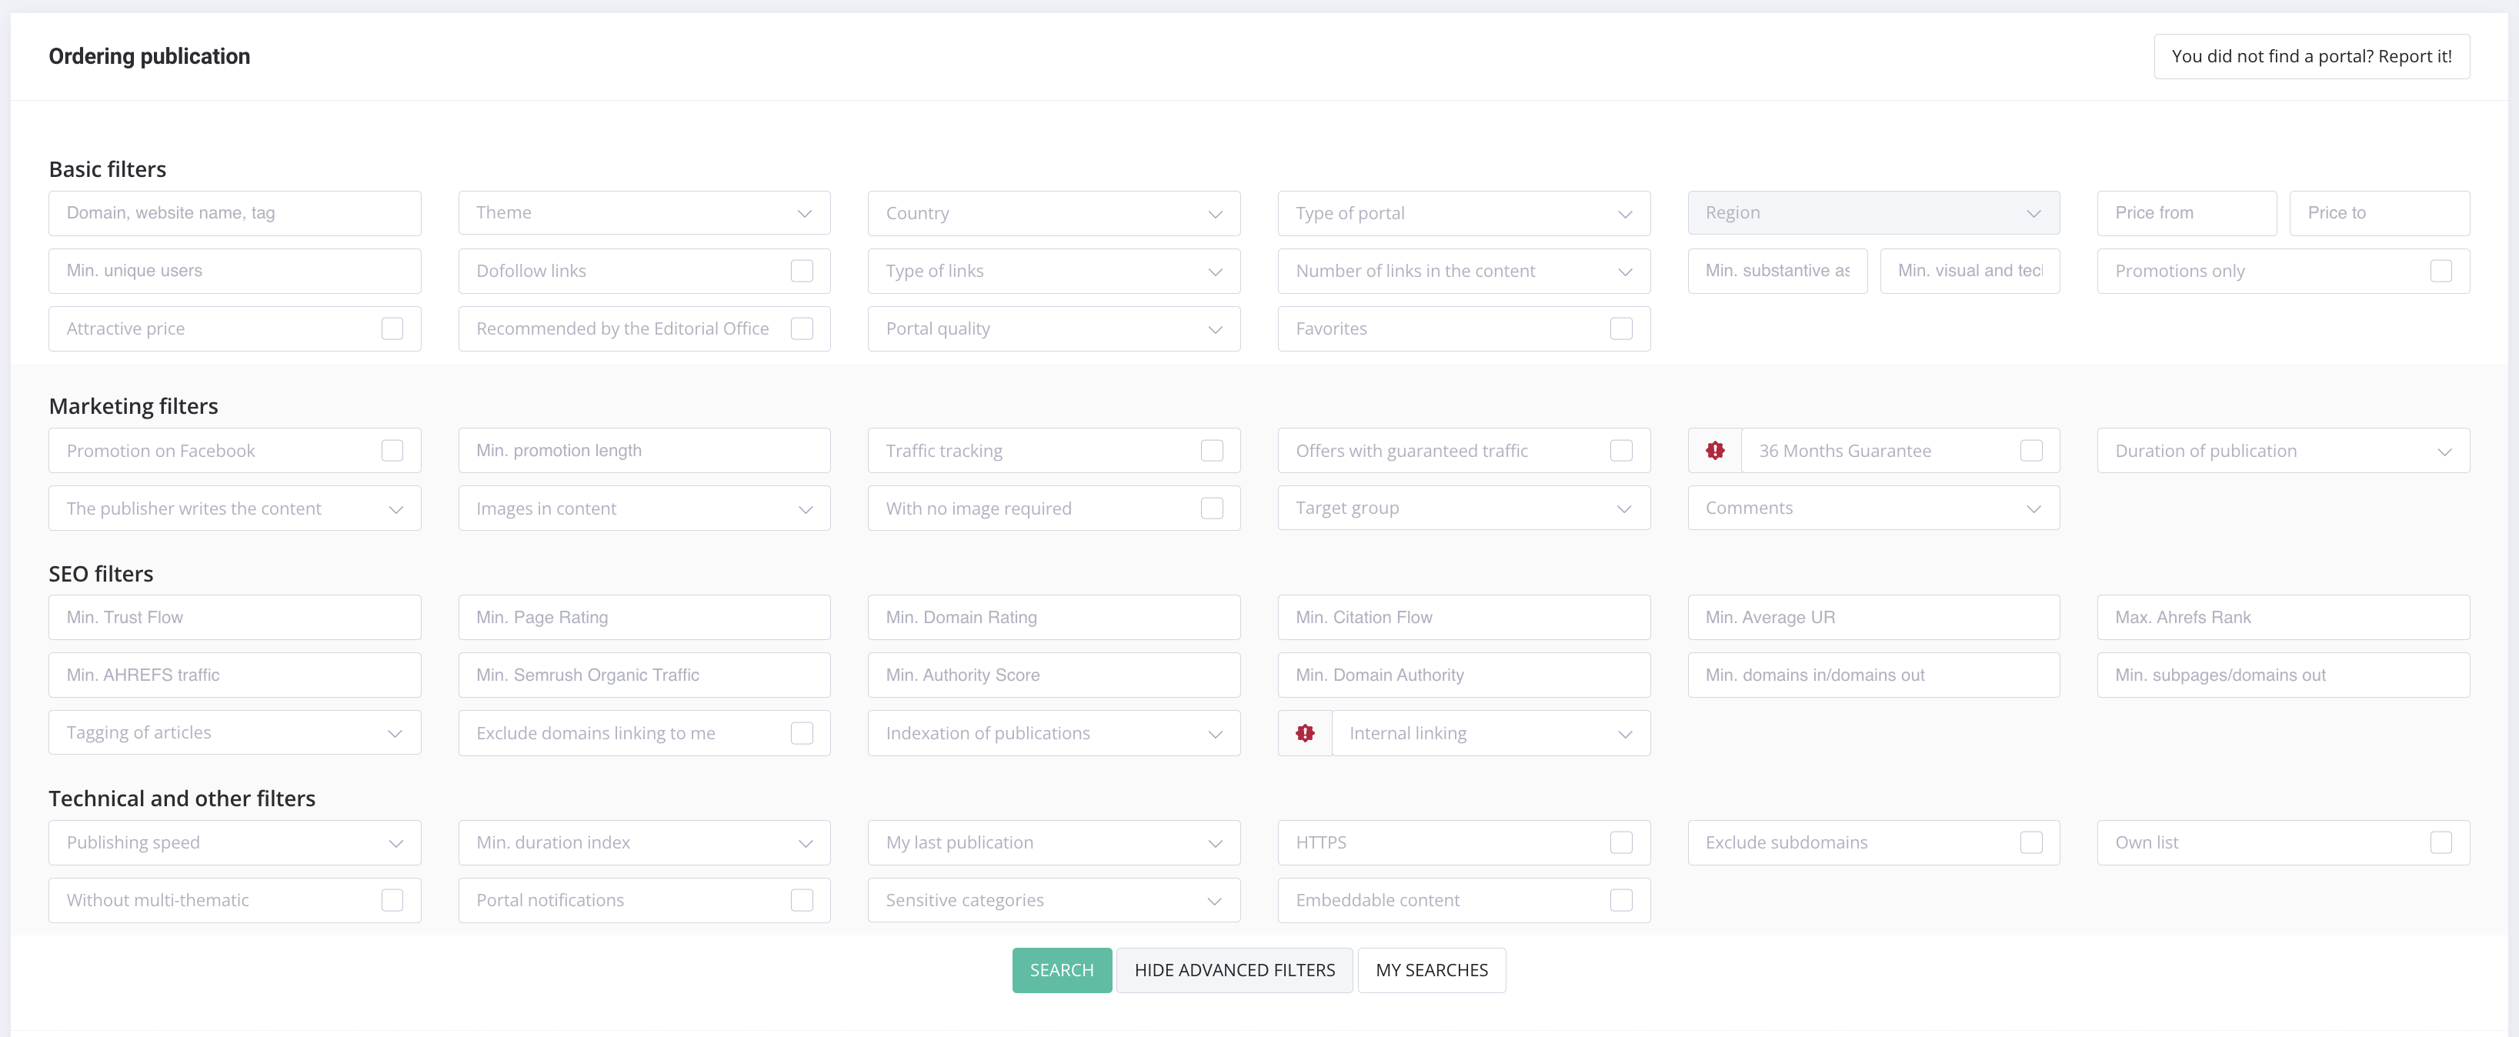Open the Theme dropdown
Image resolution: width=2519 pixels, height=1037 pixels.
643,213
